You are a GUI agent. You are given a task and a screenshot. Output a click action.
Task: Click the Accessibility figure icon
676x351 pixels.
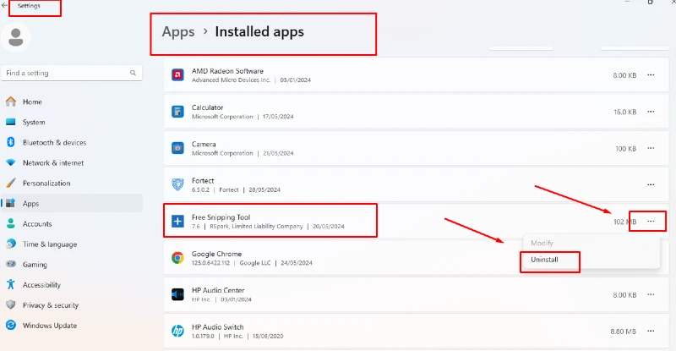point(11,284)
